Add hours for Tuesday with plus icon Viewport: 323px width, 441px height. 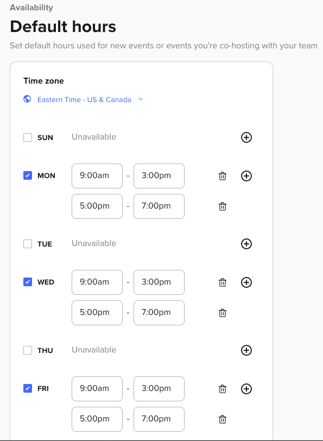coord(246,244)
